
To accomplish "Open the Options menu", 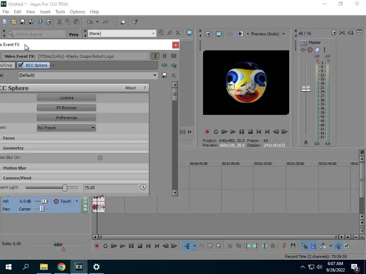I will click(78, 12).
